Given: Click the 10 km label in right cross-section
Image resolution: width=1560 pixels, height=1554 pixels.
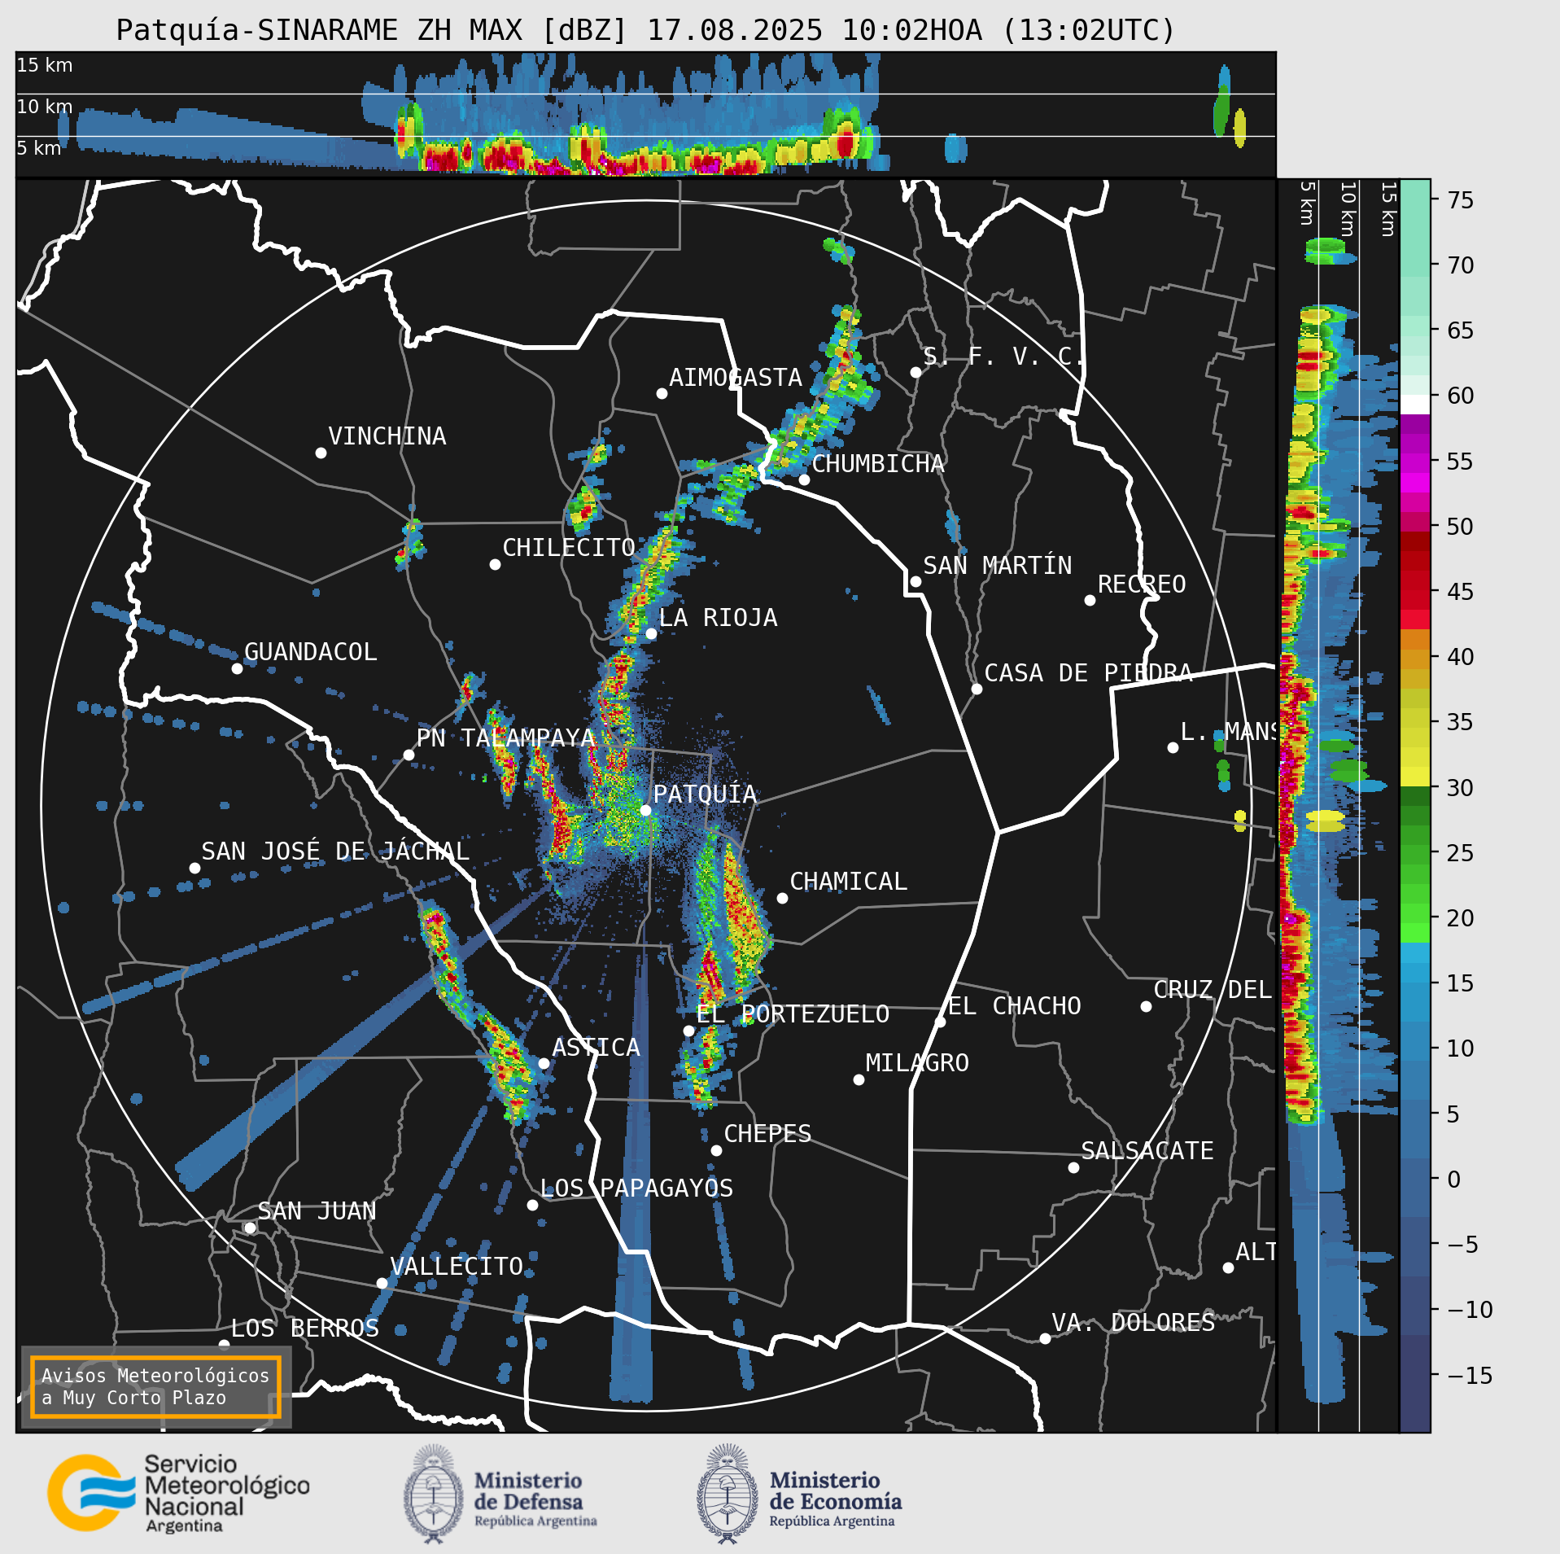Looking at the screenshot, I should (x=1348, y=209).
